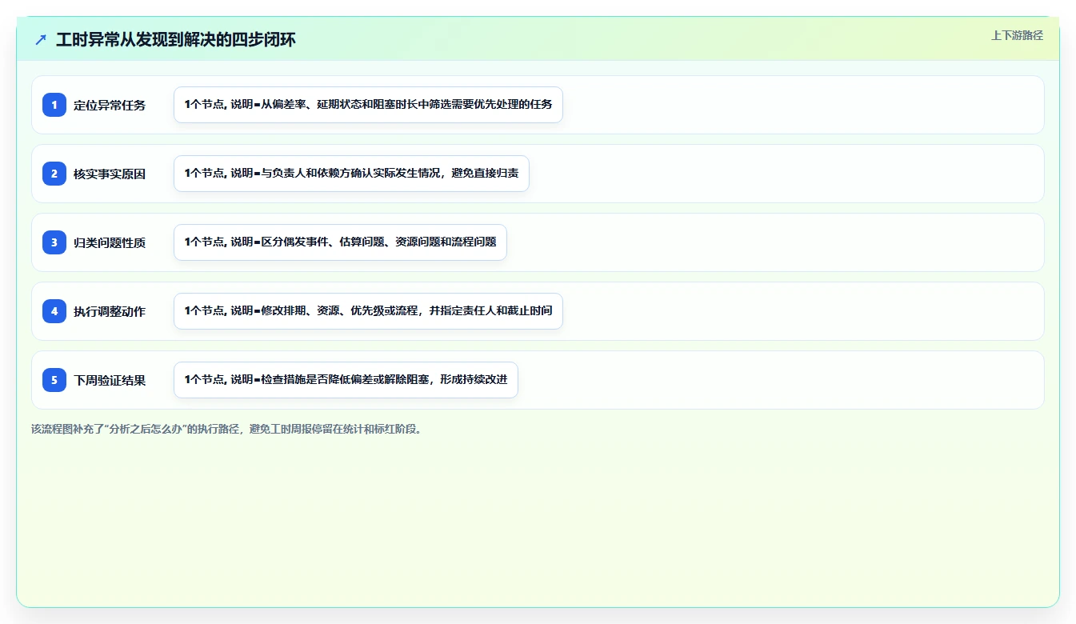
Task: Click the node about 检查措施是否降低偏差
Action: [x=346, y=380]
